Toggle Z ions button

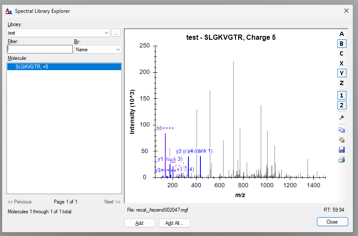coord(341,83)
